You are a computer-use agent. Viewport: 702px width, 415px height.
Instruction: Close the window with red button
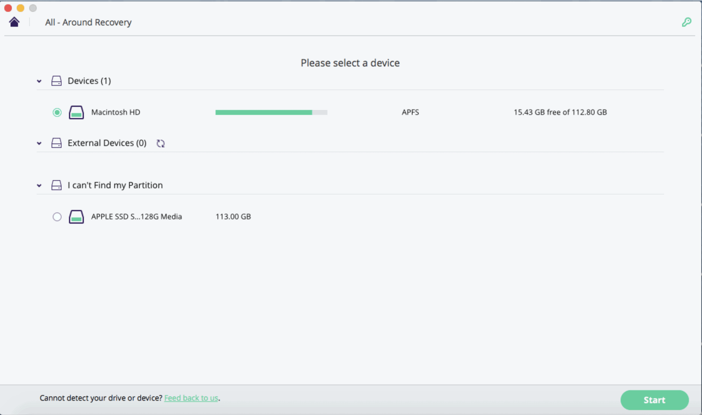coord(8,8)
